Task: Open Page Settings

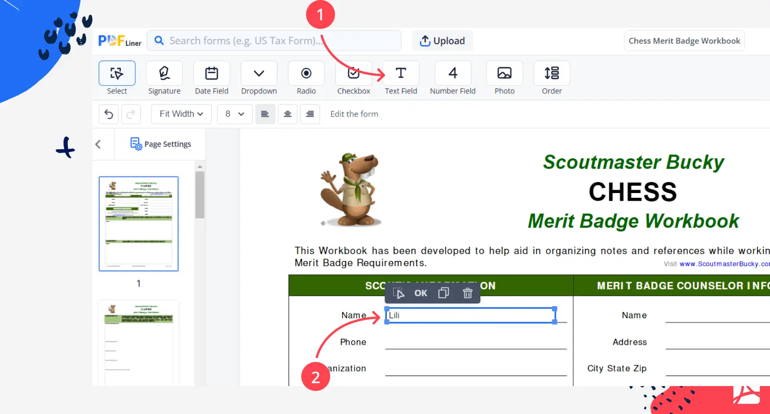Action: coord(161,144)
